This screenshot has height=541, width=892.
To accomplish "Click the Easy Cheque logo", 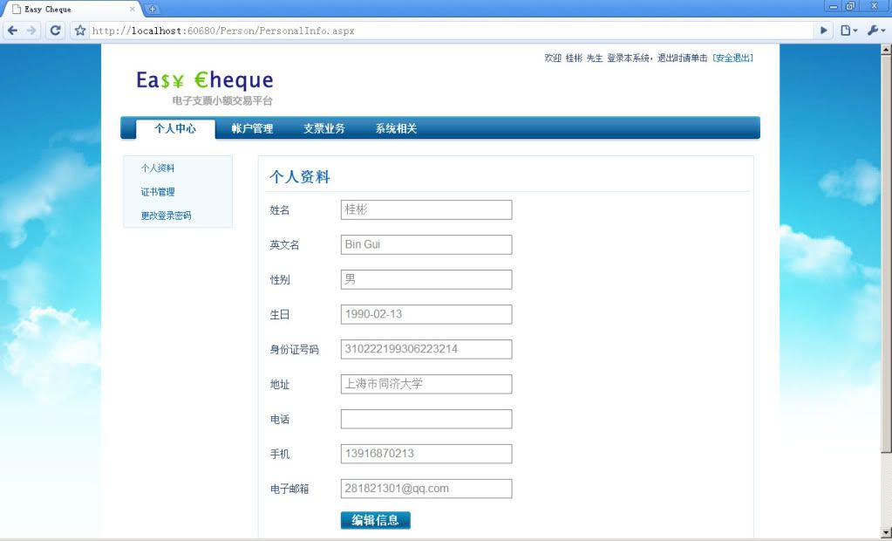I will click(205, 80).
